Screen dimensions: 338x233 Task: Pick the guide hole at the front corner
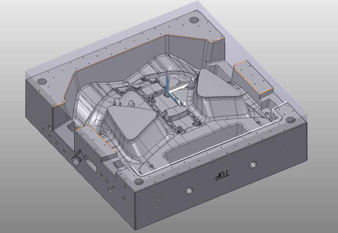click(139, 182)
